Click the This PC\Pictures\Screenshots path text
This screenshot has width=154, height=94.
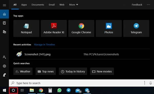[x=101, y=54]
